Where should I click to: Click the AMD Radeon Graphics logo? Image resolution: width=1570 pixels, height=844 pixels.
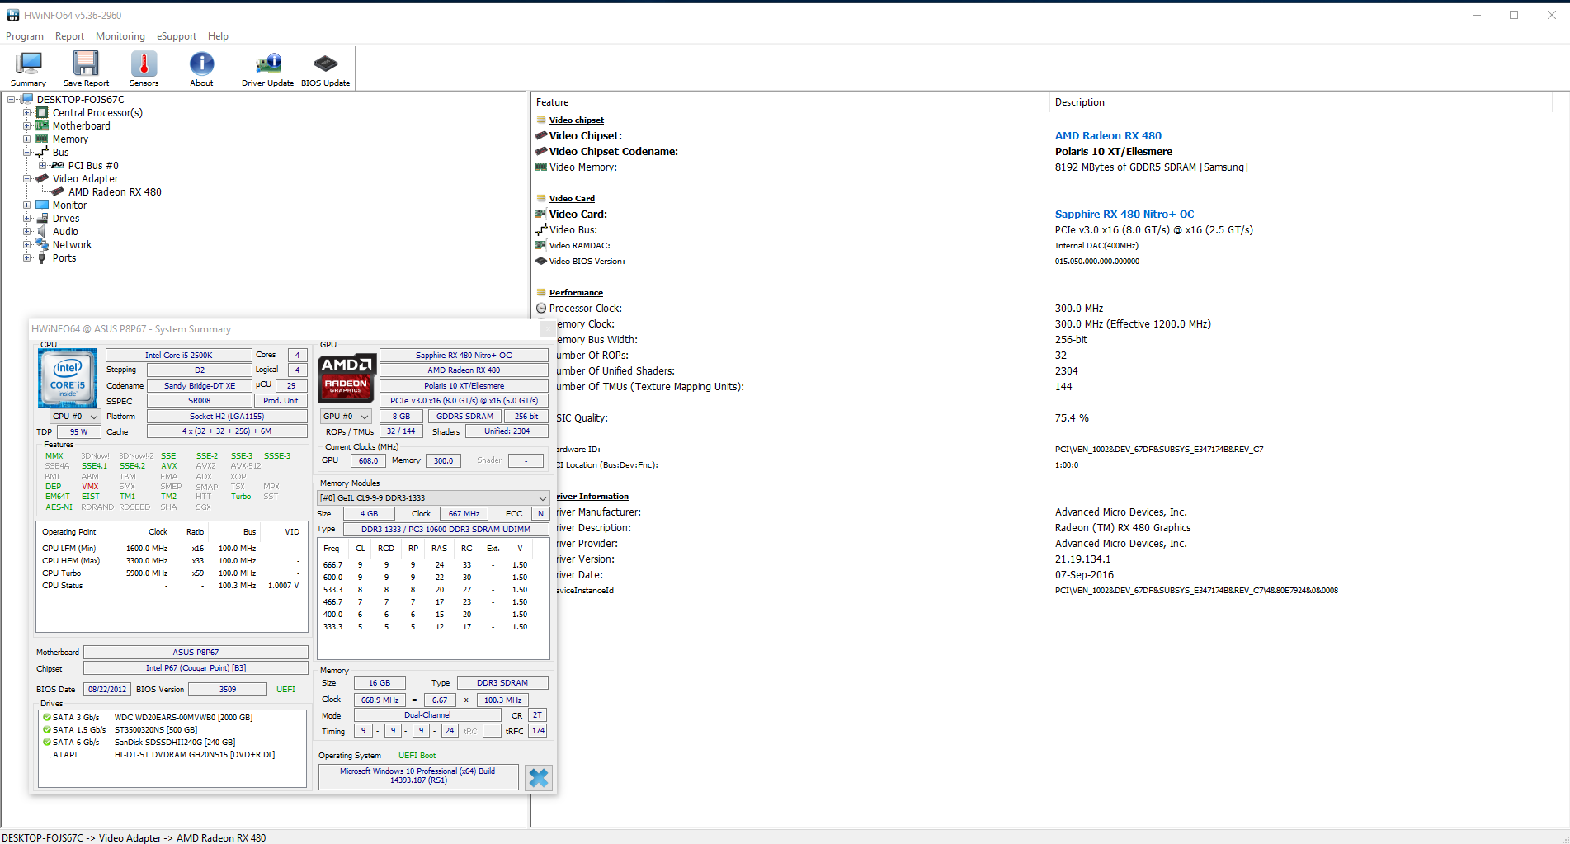click(x=347, y=378)
